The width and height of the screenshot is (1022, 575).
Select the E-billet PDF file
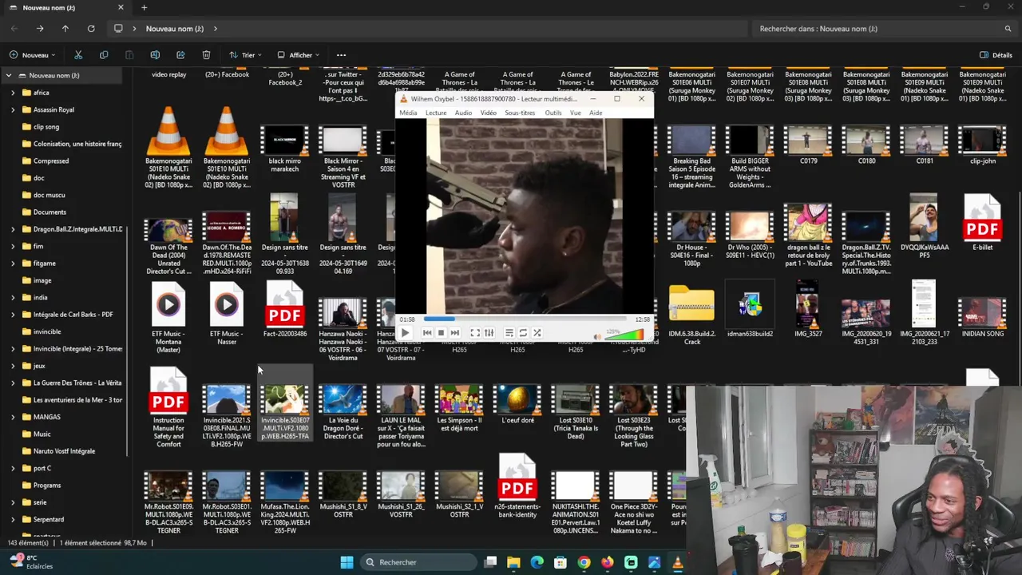[x=982, y=223]
